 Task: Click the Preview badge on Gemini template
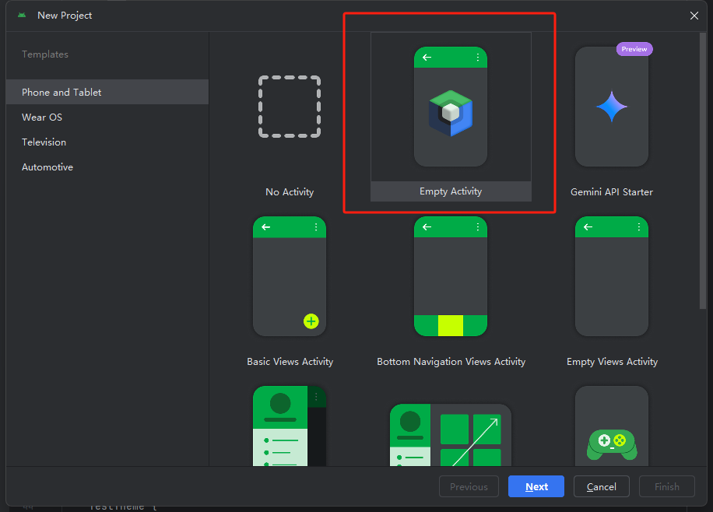[634, 49]
